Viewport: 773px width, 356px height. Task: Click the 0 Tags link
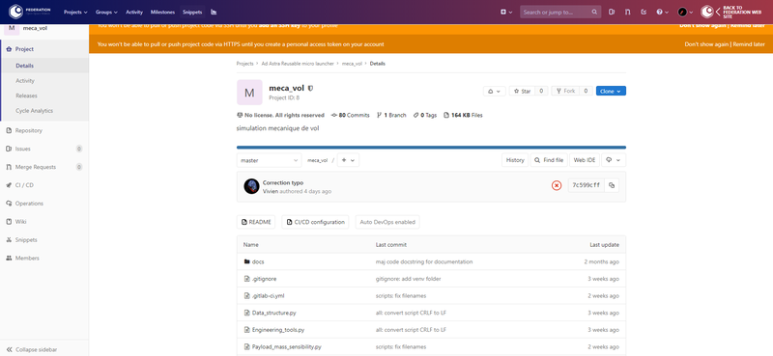(425, 115)
